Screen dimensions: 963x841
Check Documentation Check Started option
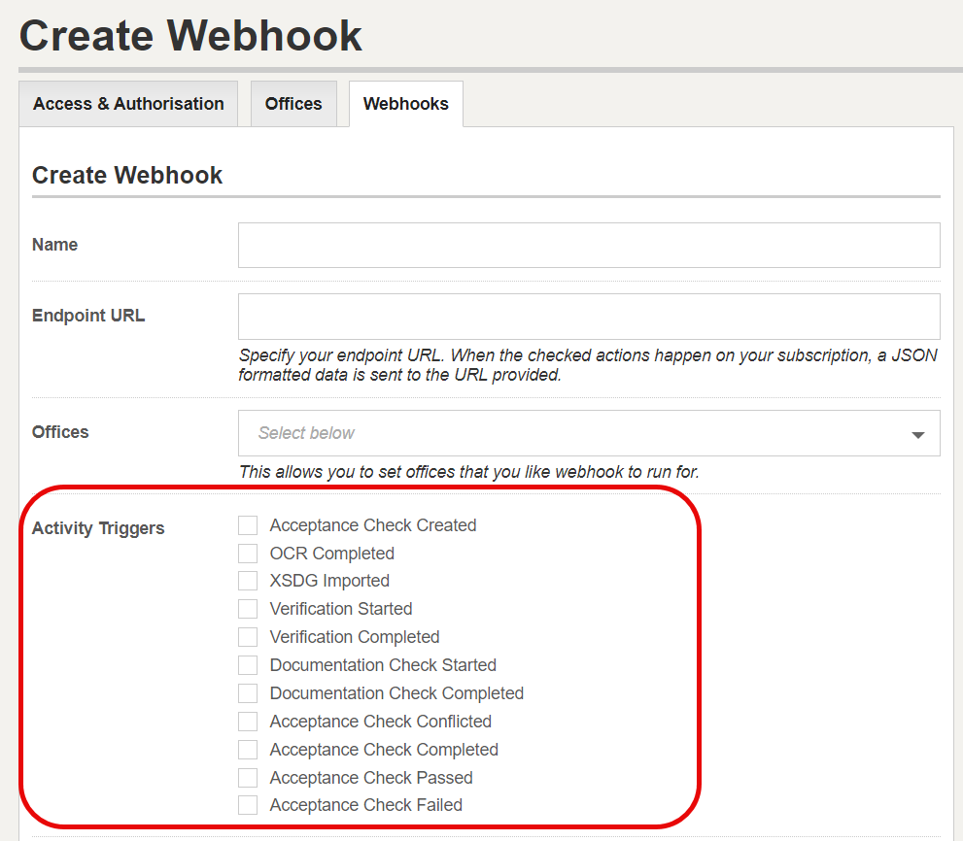click(x=248, y=665)
